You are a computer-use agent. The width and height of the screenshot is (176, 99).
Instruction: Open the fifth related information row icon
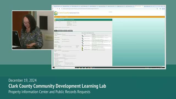pos(82,45)
